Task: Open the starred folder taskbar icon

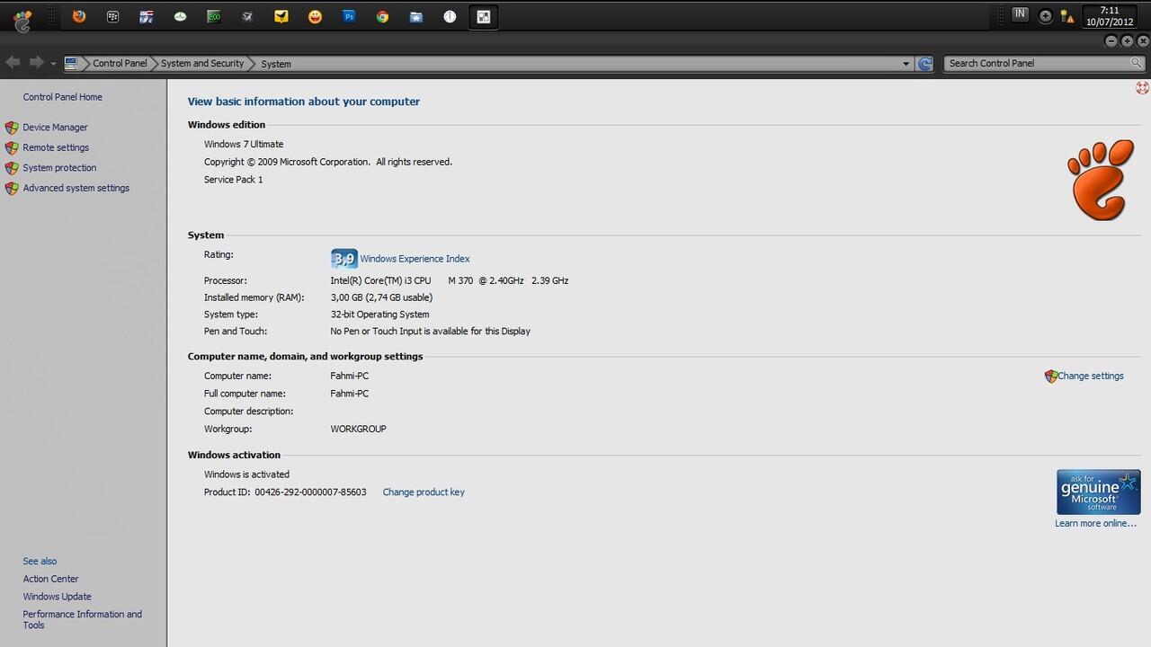Action: [x=416, y=16]
